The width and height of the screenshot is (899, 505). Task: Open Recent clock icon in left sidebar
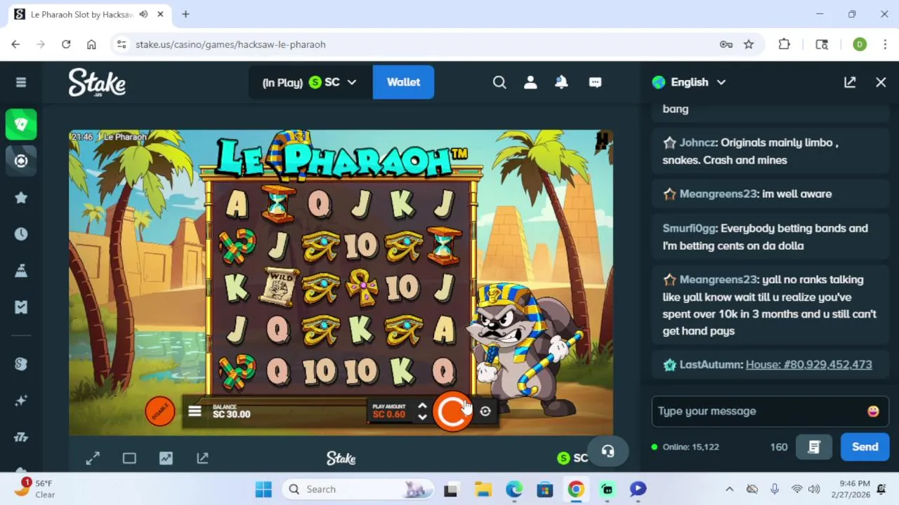pyautogui.click(x=21, y=234)
